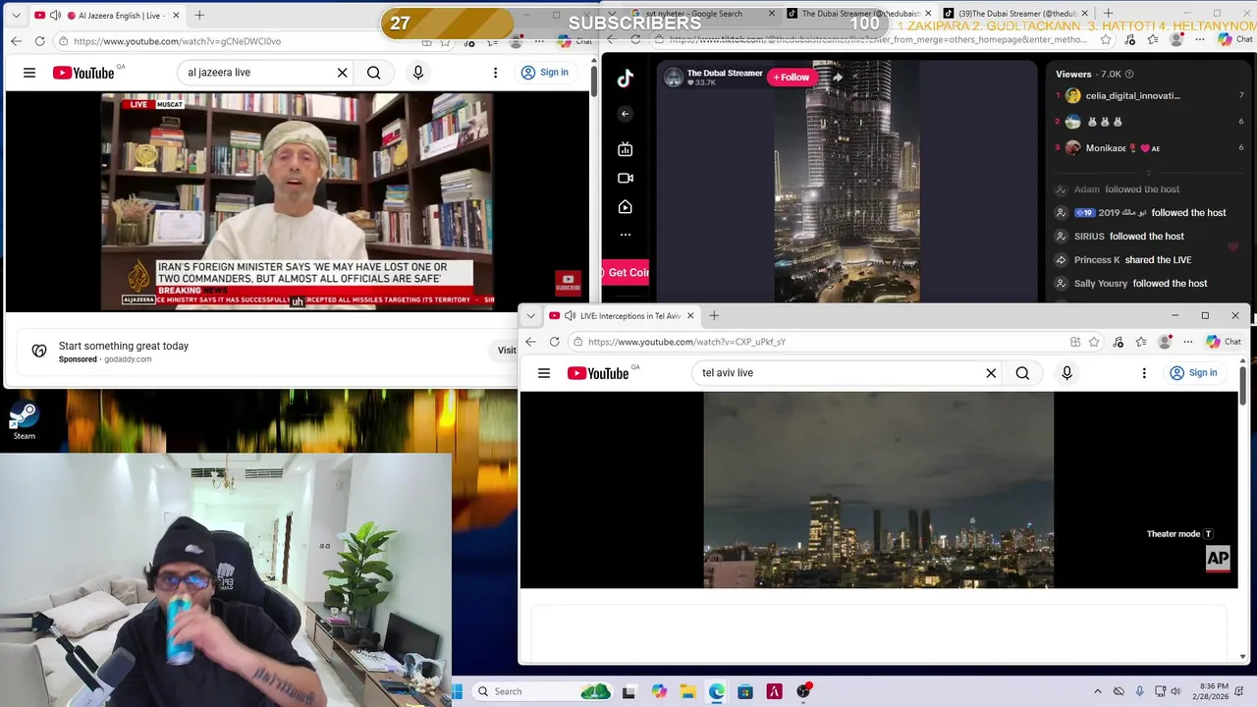Reload the Tel Aviv YouTube page

(x=554, y=342)
